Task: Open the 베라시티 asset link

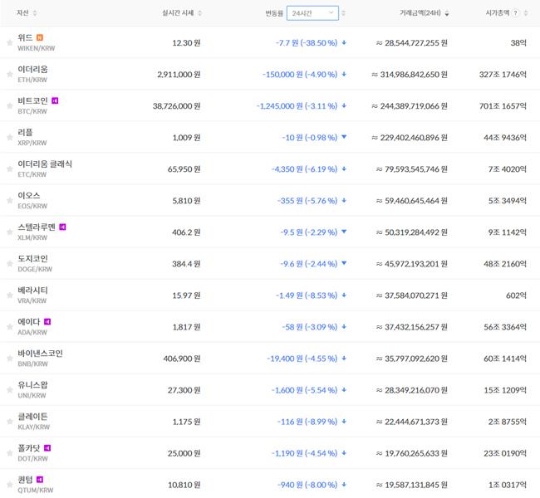Action: [x=32, y=290]
